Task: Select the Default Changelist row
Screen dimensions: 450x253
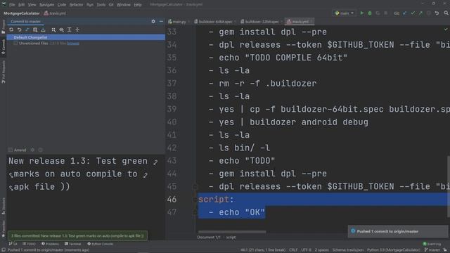Action: [86, 37]
